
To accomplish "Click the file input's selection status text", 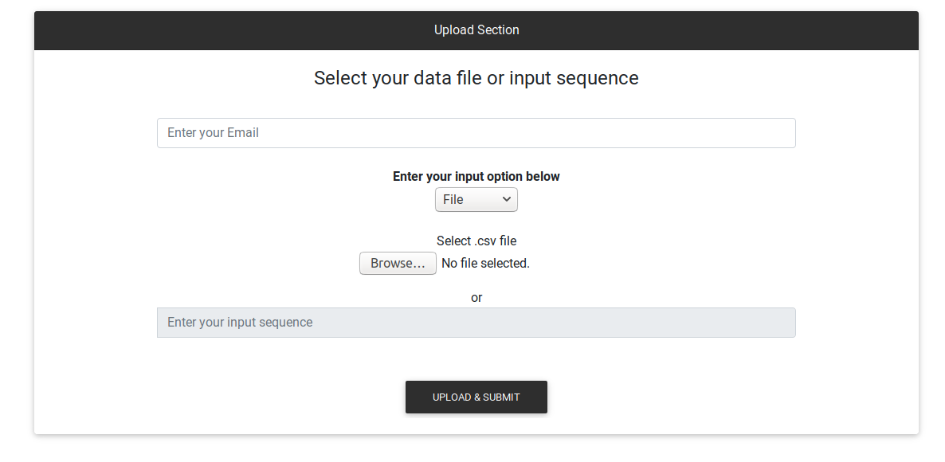I will (485, 264).
